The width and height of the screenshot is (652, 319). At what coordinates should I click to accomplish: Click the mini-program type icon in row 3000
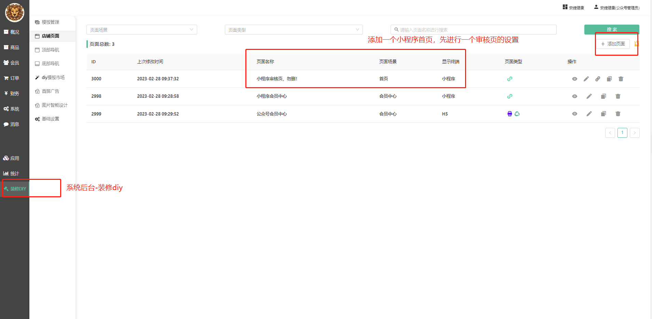click(x=510, y=79)
